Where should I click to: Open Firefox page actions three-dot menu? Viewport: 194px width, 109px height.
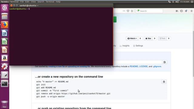[x=124, y=11]
